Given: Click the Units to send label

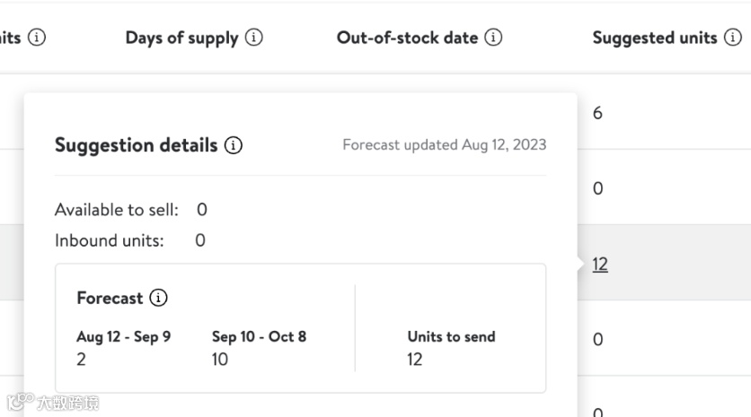Looking at the screenshot, I should [451, 337].
